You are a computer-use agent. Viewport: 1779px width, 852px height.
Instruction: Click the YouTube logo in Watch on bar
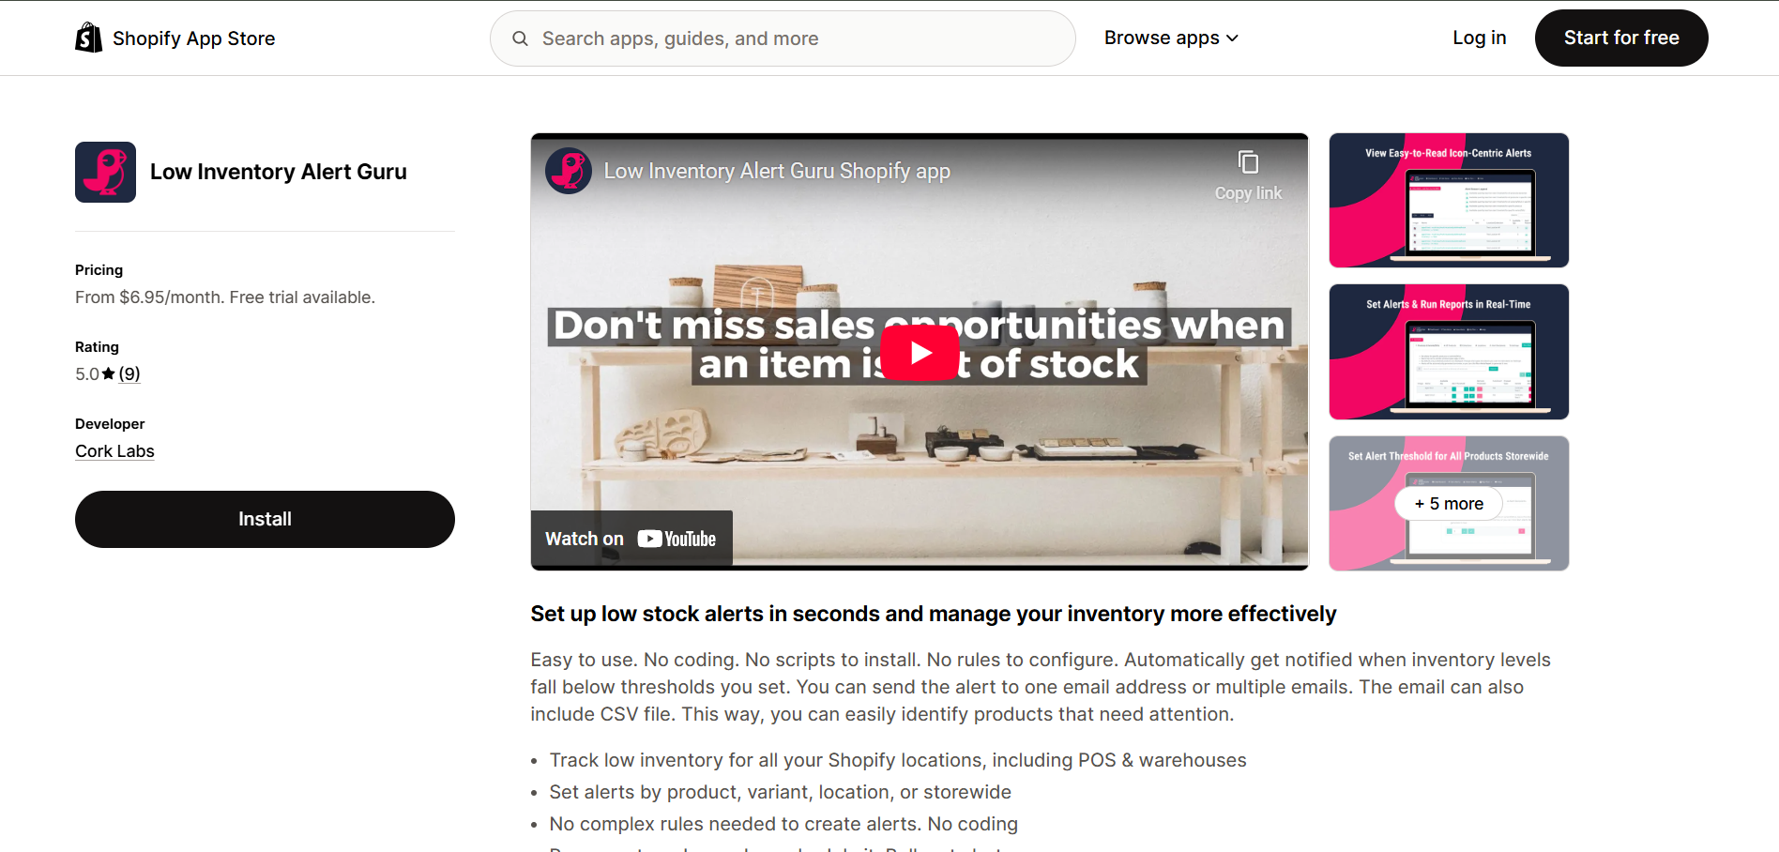click(x=677, y=539)
